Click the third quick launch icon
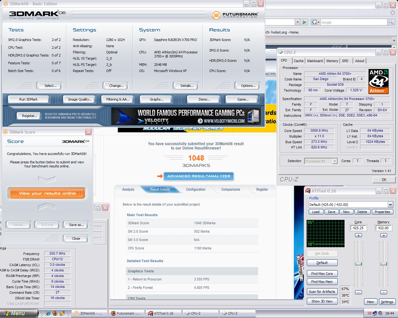This screenshot has height=318, width=398. pyautogui.click(x=62, y=313)
